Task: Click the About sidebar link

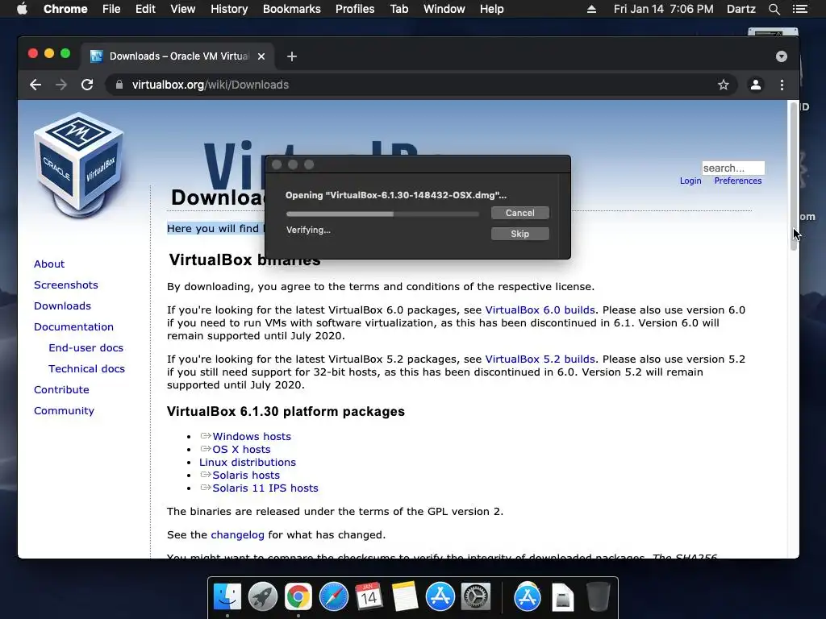Action: (49, 264)
